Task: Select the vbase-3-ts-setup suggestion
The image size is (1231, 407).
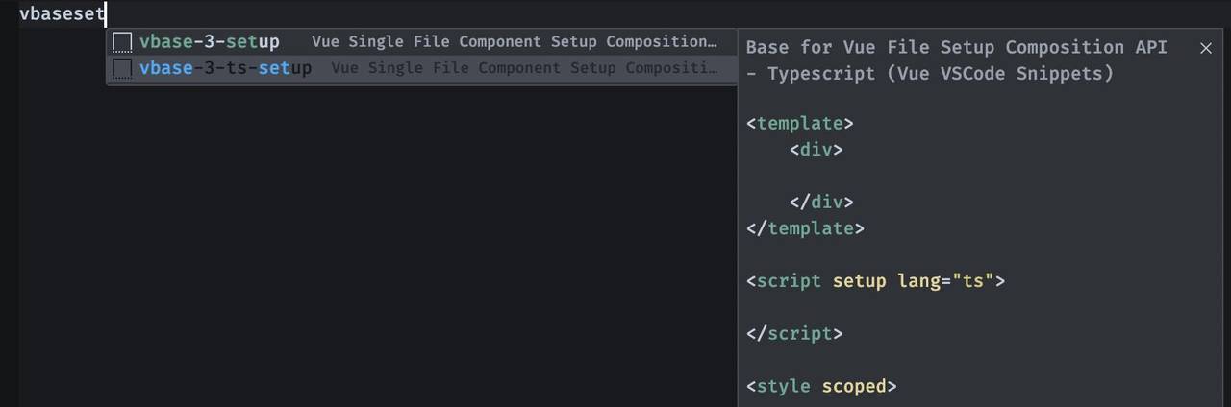Action: 225,68
